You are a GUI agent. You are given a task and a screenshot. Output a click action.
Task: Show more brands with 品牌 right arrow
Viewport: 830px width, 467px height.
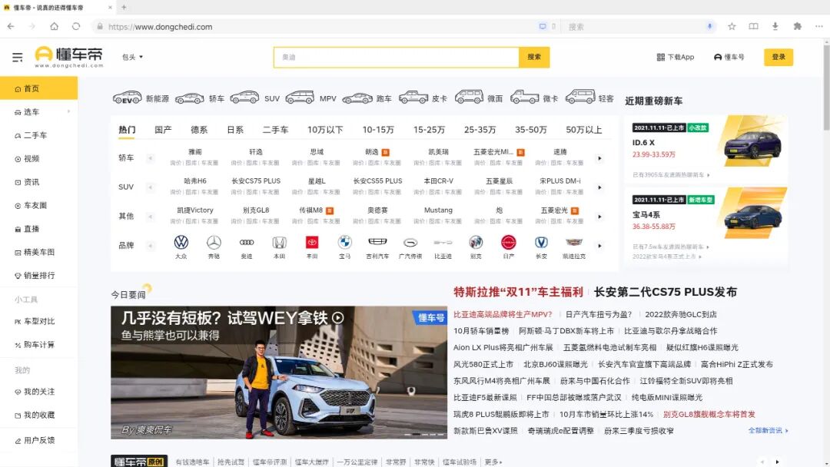(x=599, y=245)
